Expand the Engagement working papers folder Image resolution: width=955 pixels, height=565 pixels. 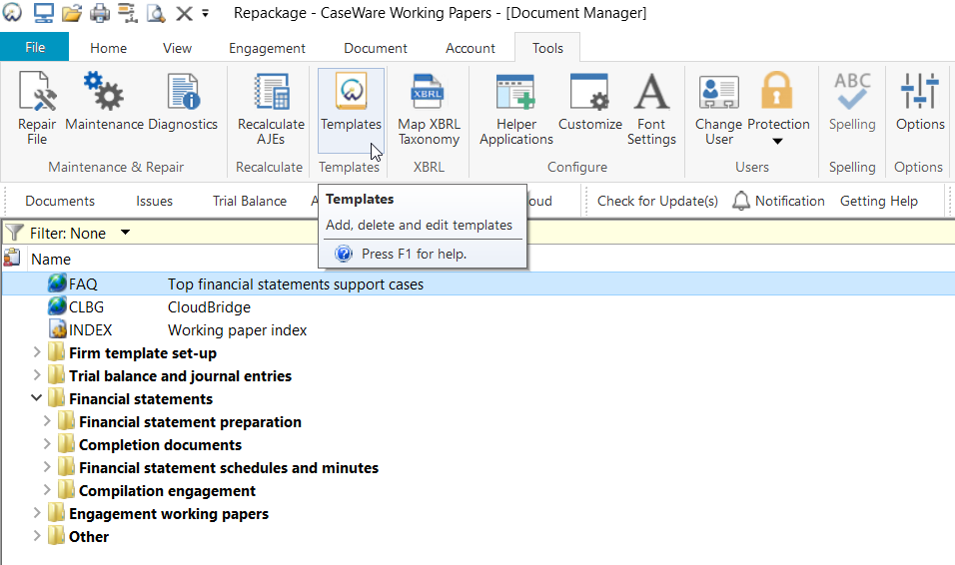(37, 513)
